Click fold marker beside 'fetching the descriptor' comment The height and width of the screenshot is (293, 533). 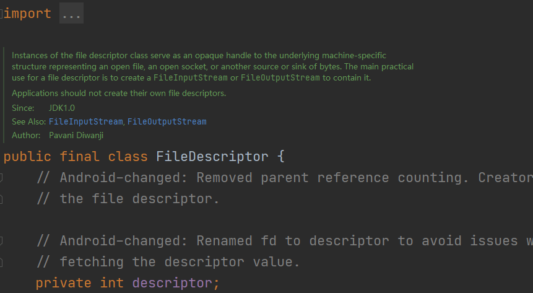pos(2,262)
